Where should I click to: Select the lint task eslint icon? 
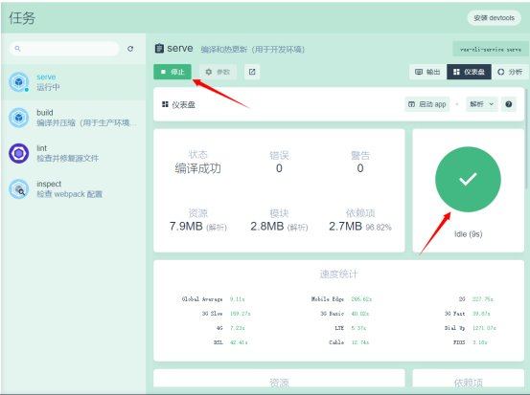(19, 153)
